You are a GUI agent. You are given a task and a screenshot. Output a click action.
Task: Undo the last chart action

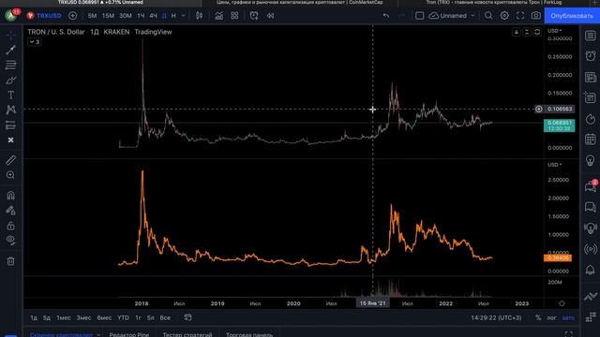coord(386,16)
